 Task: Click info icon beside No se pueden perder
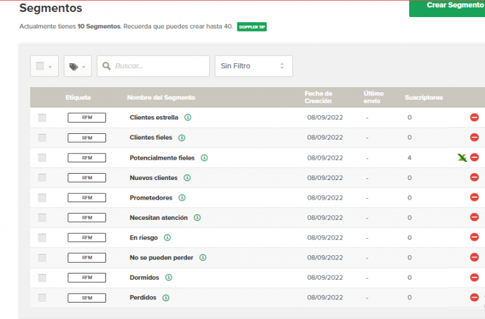tap(203, 258)
